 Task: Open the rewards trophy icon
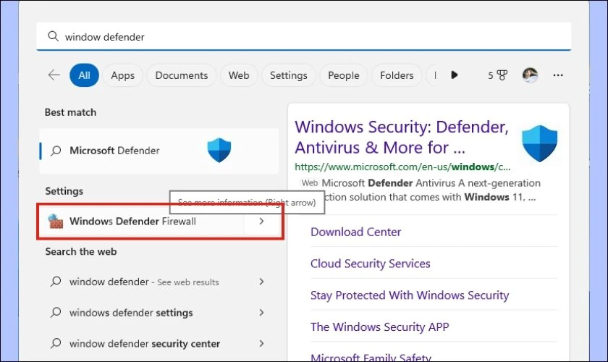(502, 75)
